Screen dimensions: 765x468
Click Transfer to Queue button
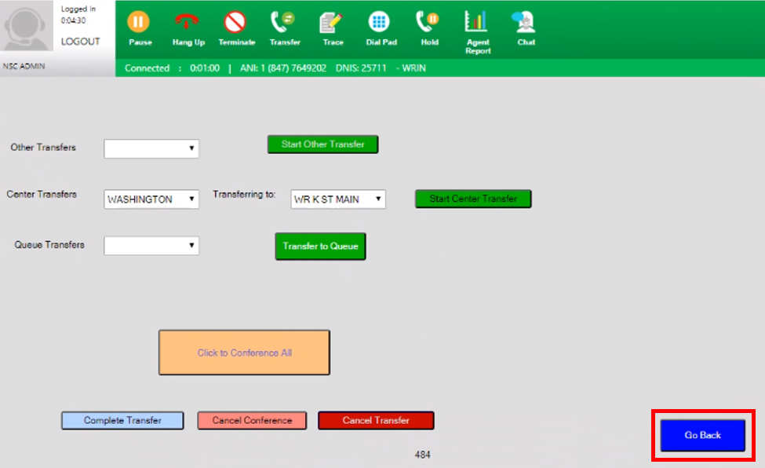point(321,247)
